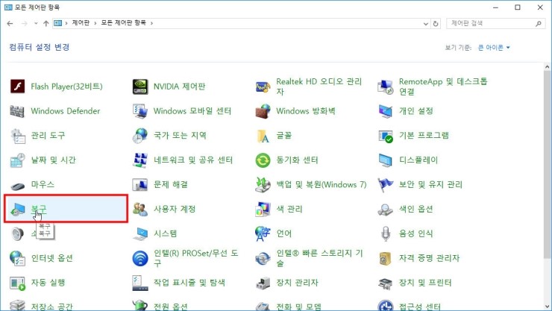Click 작업 표시줄 및 탐색 icon
Viewport: 552px width, 311px height.
tap(140, 283)
